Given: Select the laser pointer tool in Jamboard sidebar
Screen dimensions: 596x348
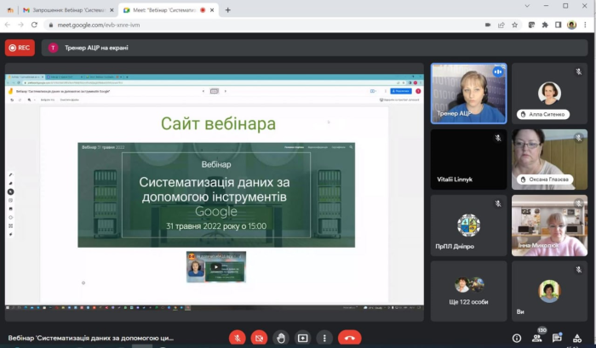Looking at the screenshot, I should 10,234.
